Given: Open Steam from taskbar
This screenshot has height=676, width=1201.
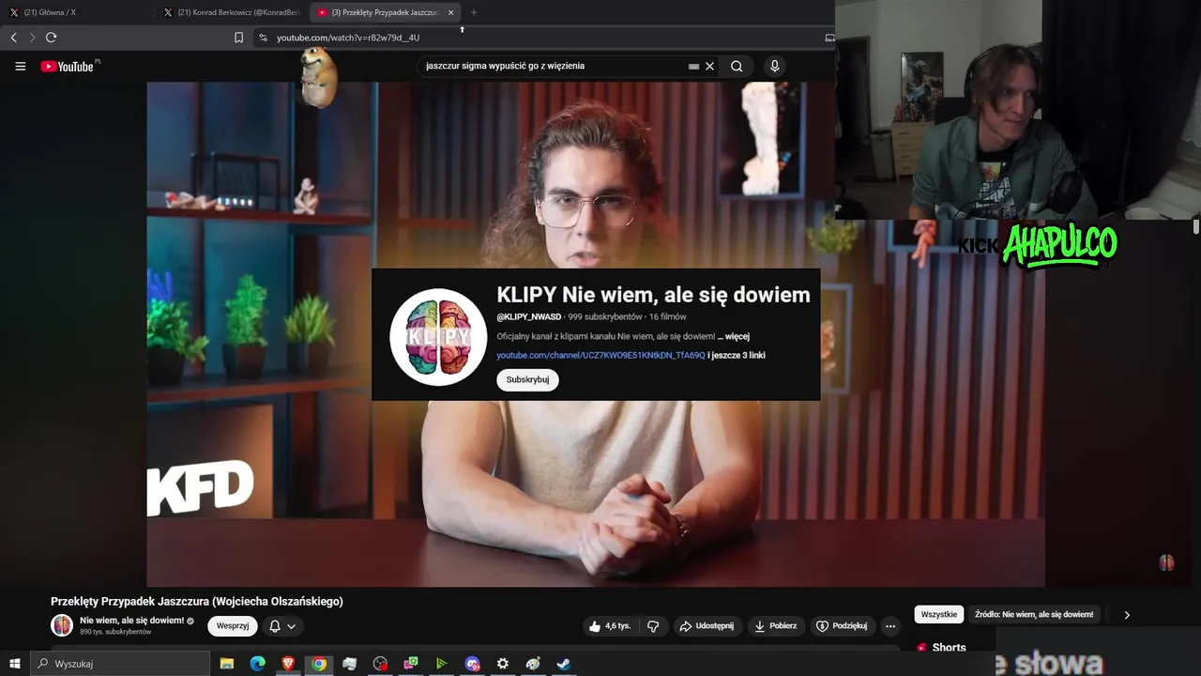Looking at the screenshot, I should click(564, 664).
